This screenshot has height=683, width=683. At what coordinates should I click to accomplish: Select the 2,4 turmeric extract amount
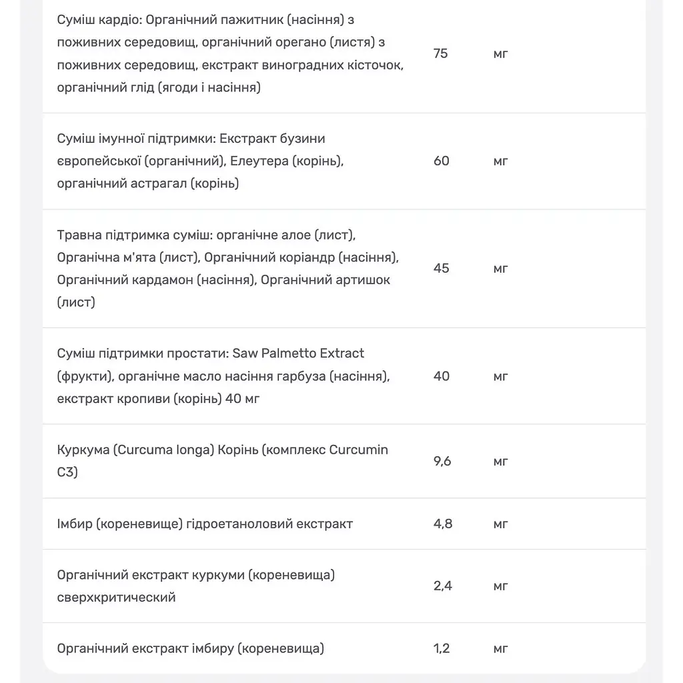(x=443, y=586)
